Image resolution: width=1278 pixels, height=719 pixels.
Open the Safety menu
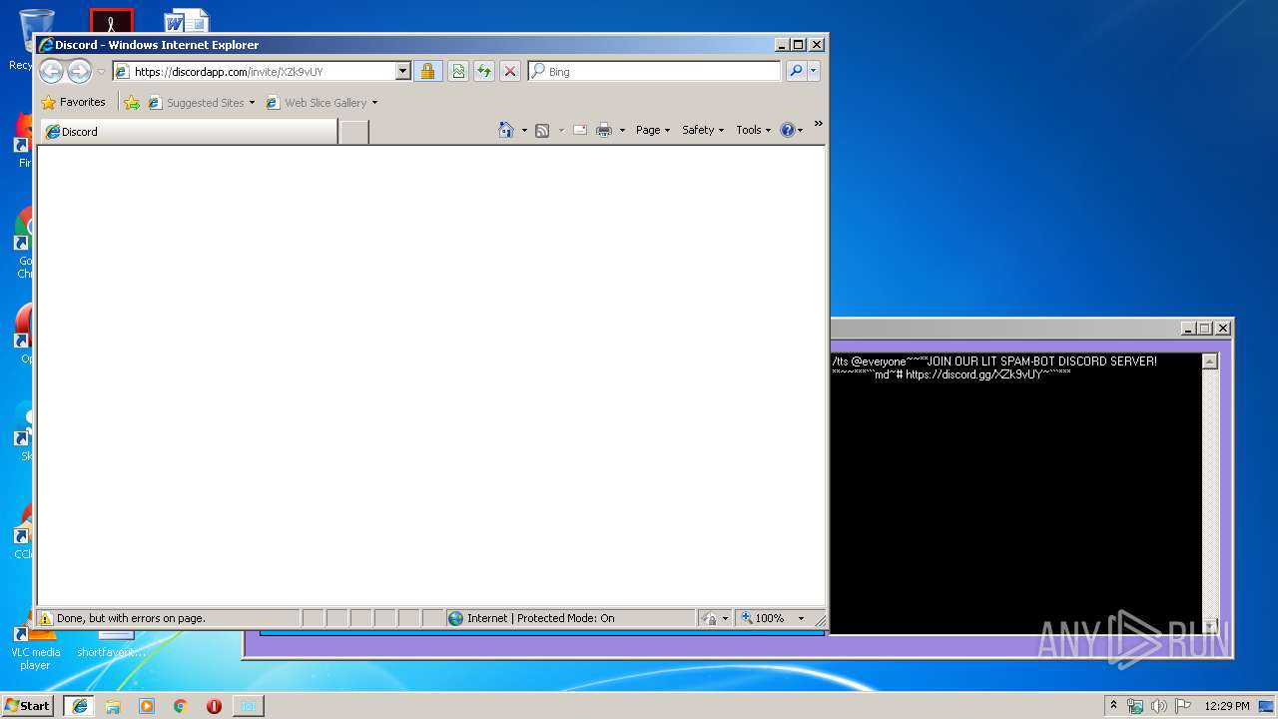click(703, 130)
